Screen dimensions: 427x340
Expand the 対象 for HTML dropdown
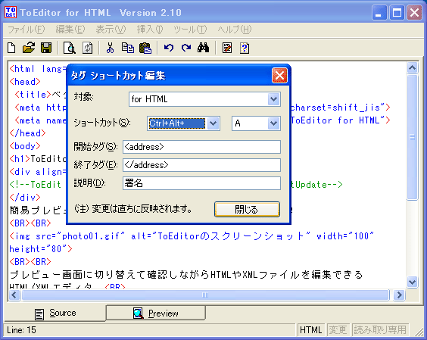click(x=273, y=99)
